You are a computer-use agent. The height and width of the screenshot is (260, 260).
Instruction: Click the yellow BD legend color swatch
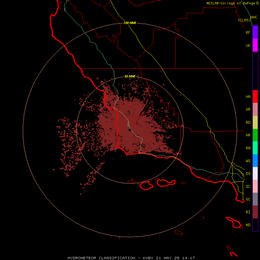[255, 122]
